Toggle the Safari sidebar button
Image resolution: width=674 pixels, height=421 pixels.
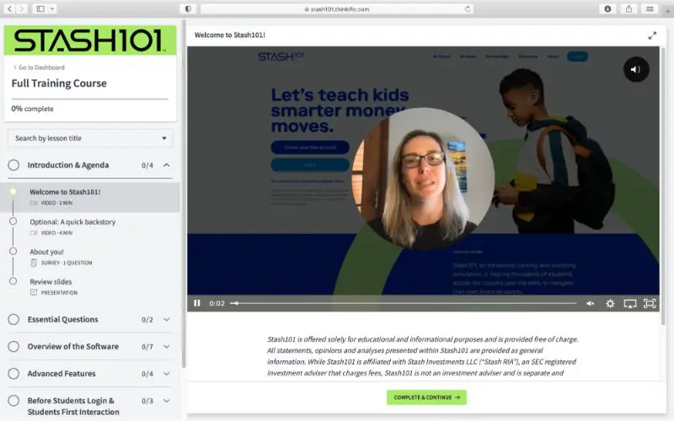[x=40, y=8]
